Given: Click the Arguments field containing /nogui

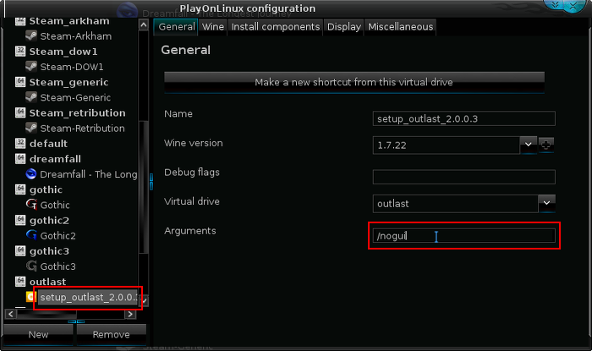Looking at the screenshot, I should (x=463, y=235).
